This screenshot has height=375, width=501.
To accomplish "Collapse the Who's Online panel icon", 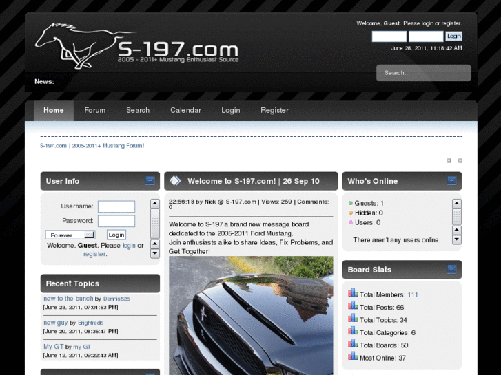I will [x=452, y=181].
